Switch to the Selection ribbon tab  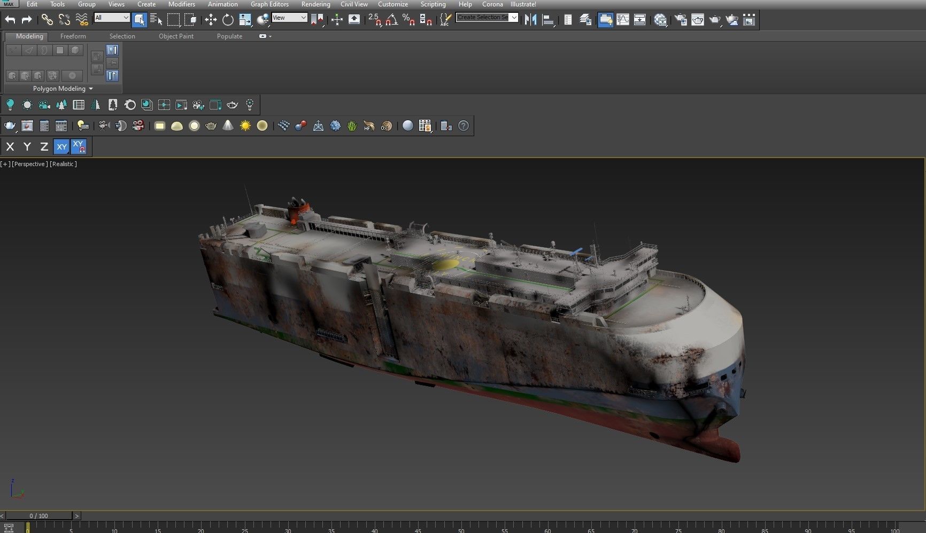coord(122,36)
